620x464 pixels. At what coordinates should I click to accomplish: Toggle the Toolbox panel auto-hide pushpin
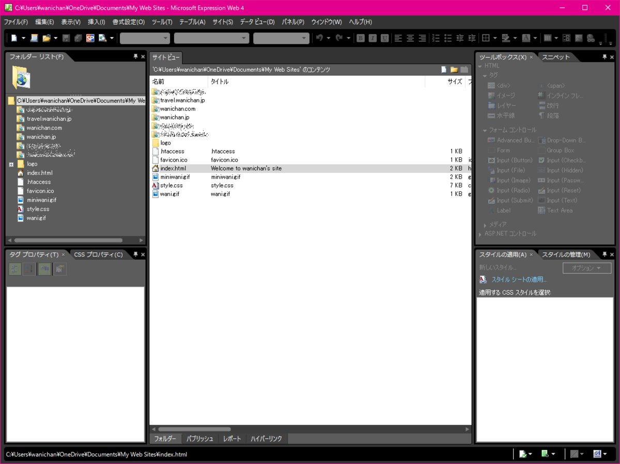(x=605, y=57)
